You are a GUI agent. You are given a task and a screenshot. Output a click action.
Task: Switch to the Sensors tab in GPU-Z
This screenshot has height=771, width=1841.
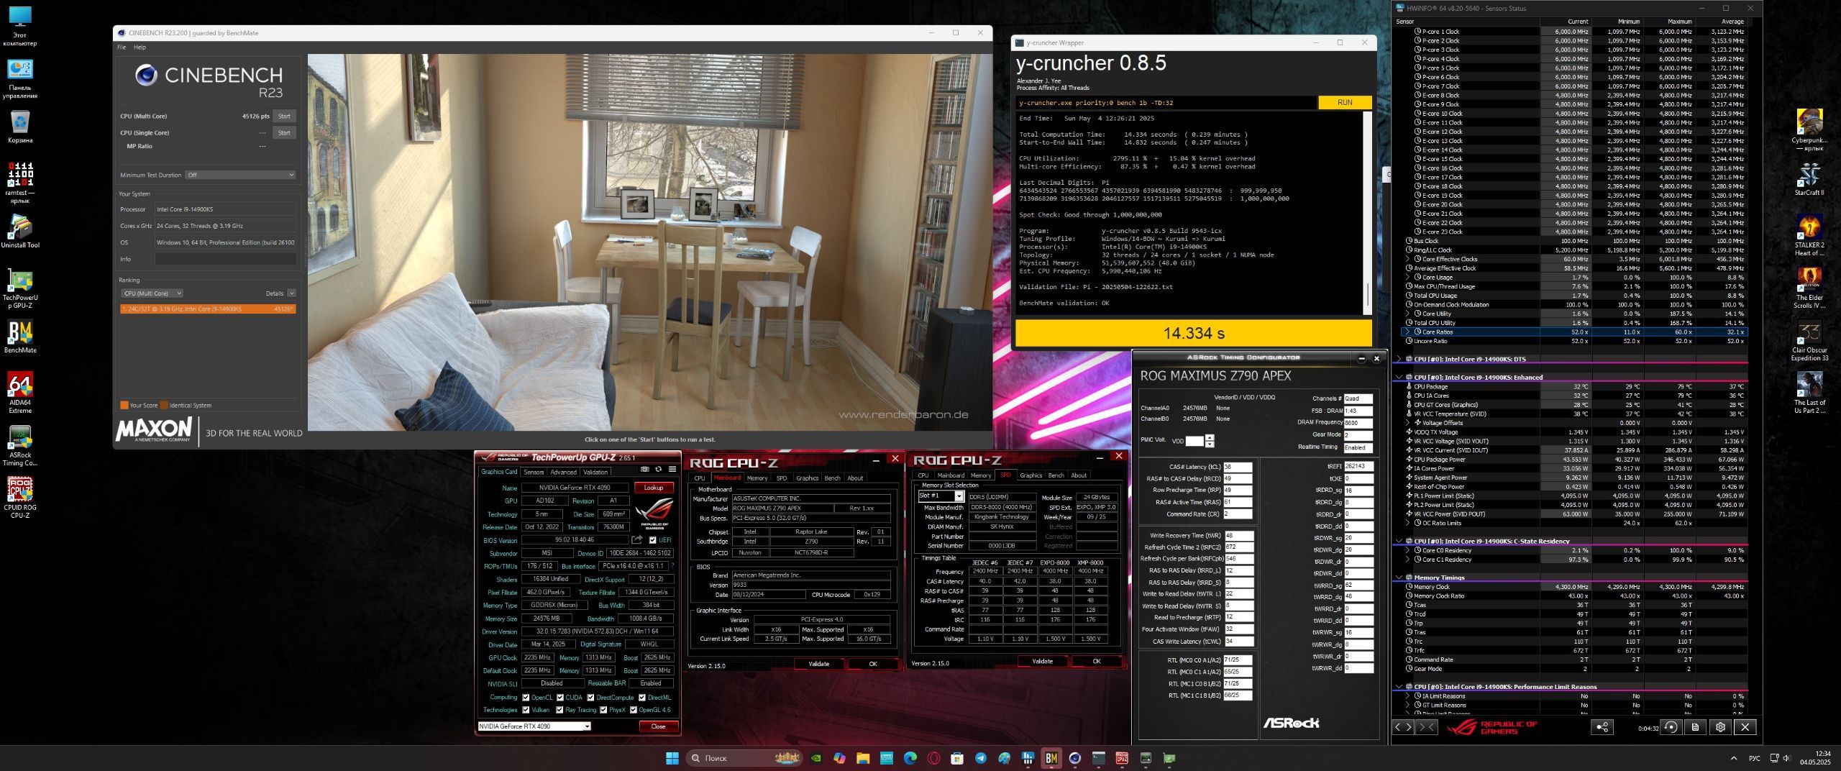(x=534, y=473)
